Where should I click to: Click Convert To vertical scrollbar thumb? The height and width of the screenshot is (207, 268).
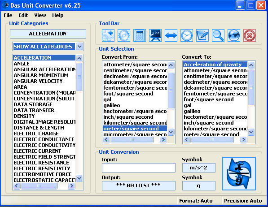[x=251, y=87]
